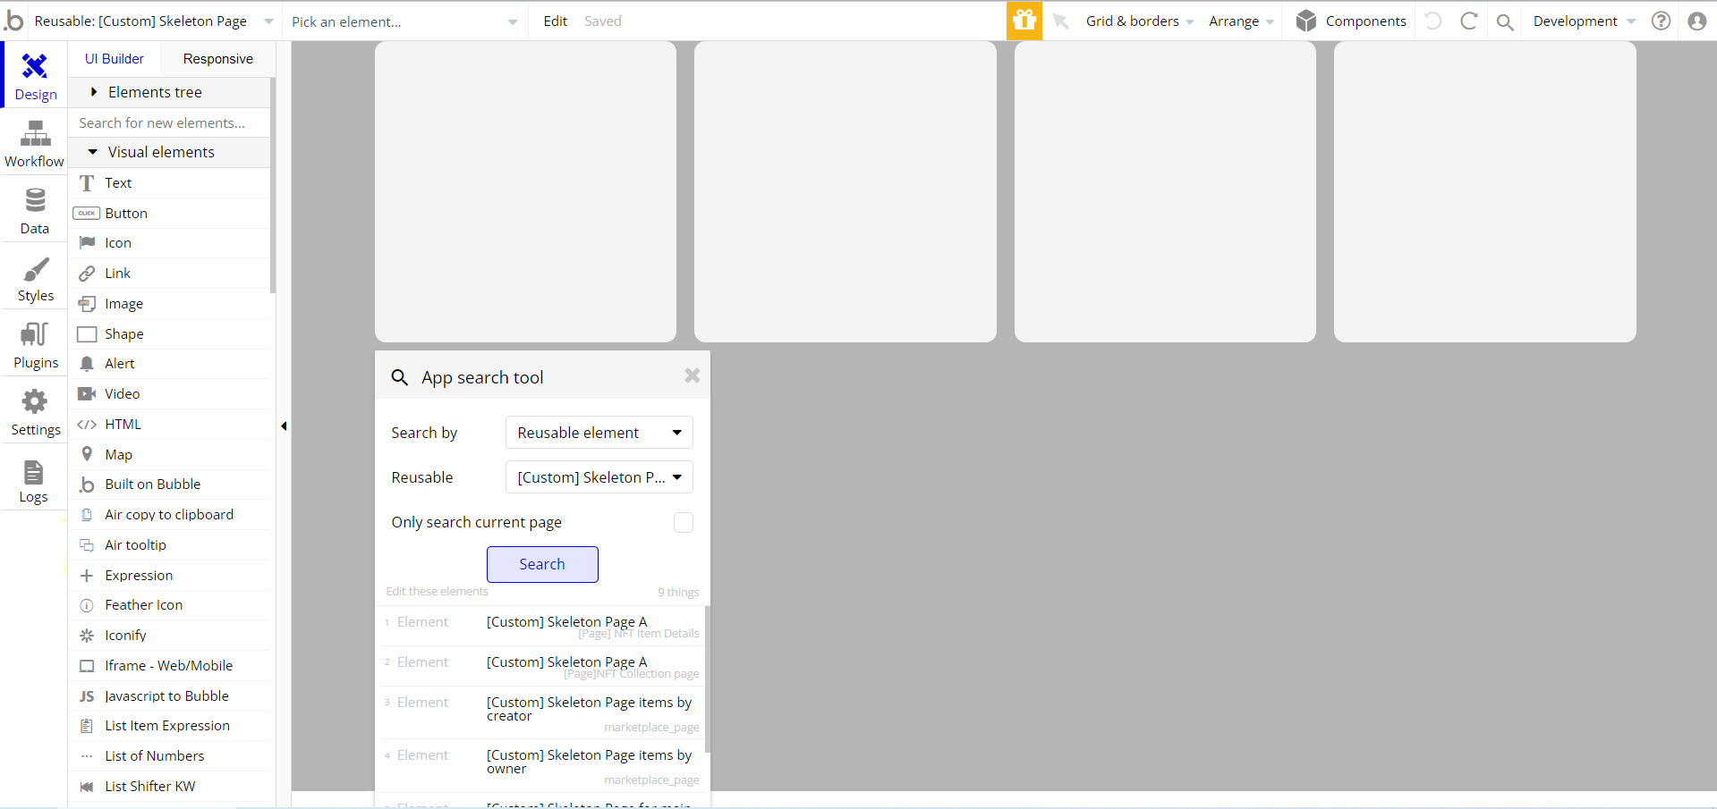Select the Image element

tap(169, 304)
